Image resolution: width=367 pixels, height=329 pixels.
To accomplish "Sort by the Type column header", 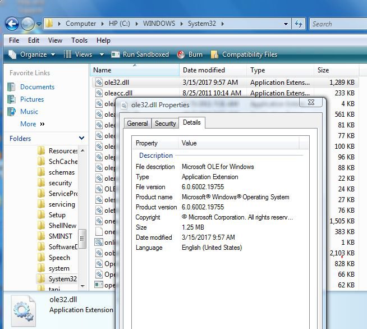I will (280, 70).
